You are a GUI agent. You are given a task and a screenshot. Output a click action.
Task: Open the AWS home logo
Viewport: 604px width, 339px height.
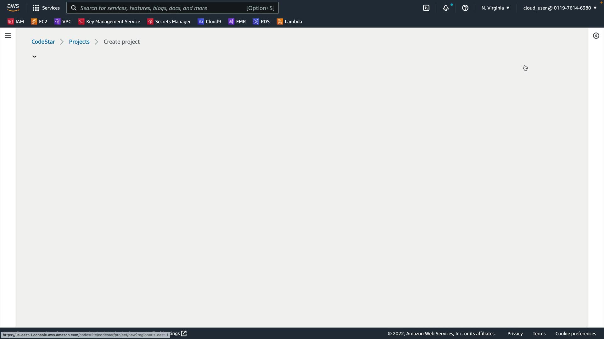click(13, 8)
